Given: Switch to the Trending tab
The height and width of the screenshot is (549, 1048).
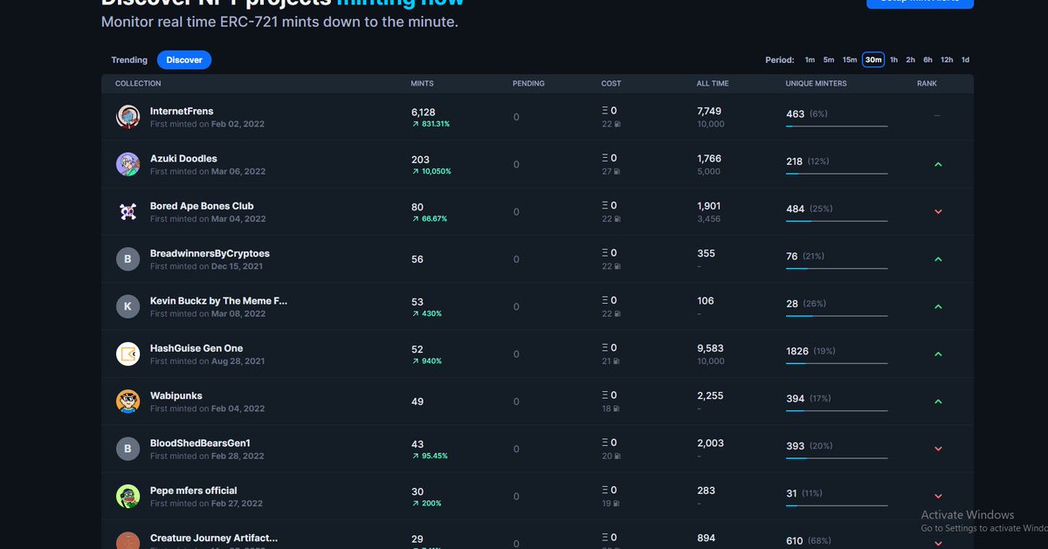Looking at the screenshot, I should click(129, 60).
